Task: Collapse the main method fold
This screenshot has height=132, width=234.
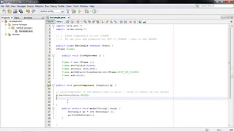Action: (53, 109)
